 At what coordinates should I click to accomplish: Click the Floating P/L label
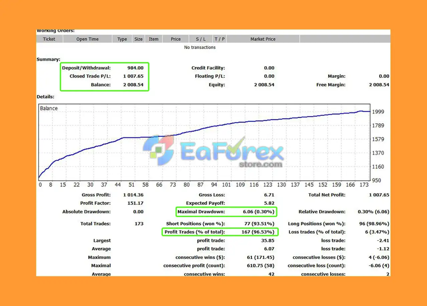[210, 76]
